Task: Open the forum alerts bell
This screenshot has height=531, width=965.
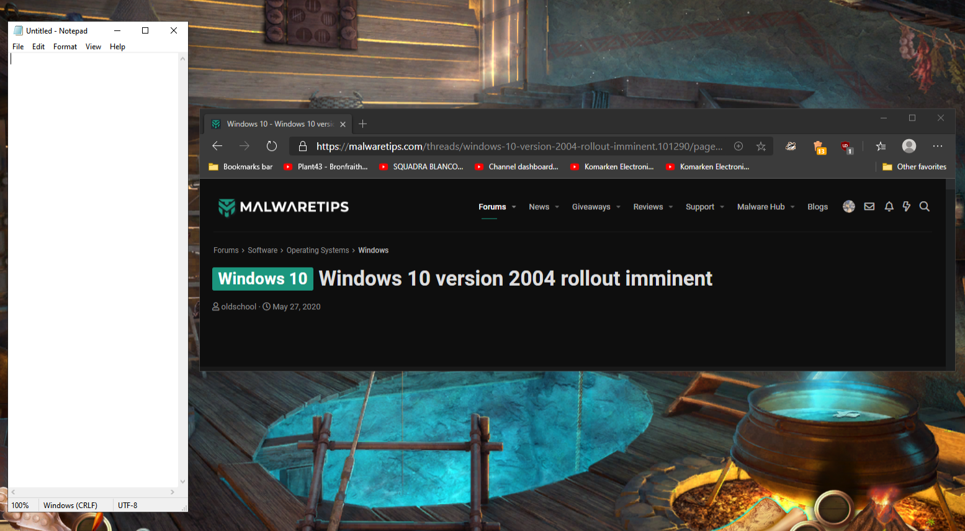Action: [x=889, y=207]
